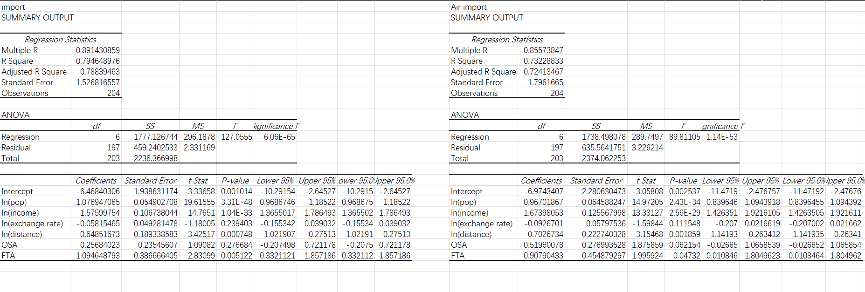The image size is (865, 292).
Task: Click standard error 0.454879297 in FTA row
Action: 604,256
